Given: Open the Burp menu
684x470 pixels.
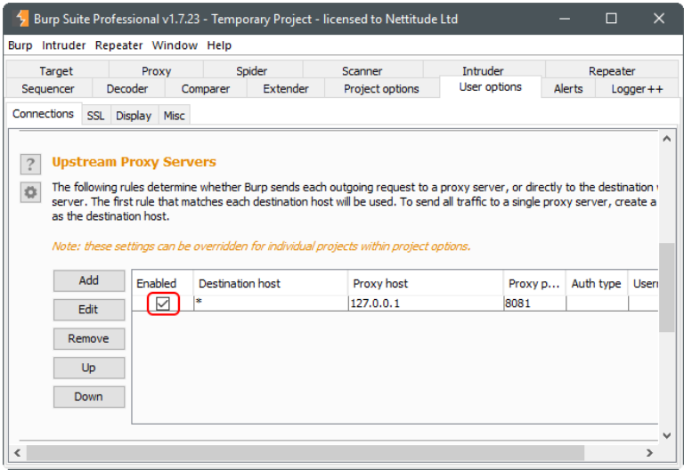Looking at the screenshot, I should (20, 45).
